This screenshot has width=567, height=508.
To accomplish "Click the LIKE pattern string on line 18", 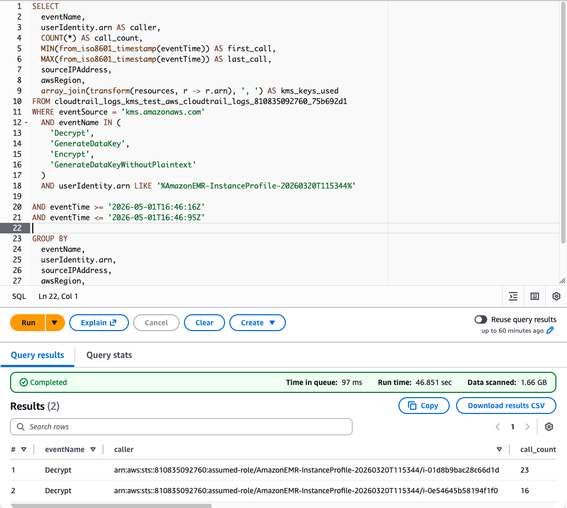I will (256, 186).
